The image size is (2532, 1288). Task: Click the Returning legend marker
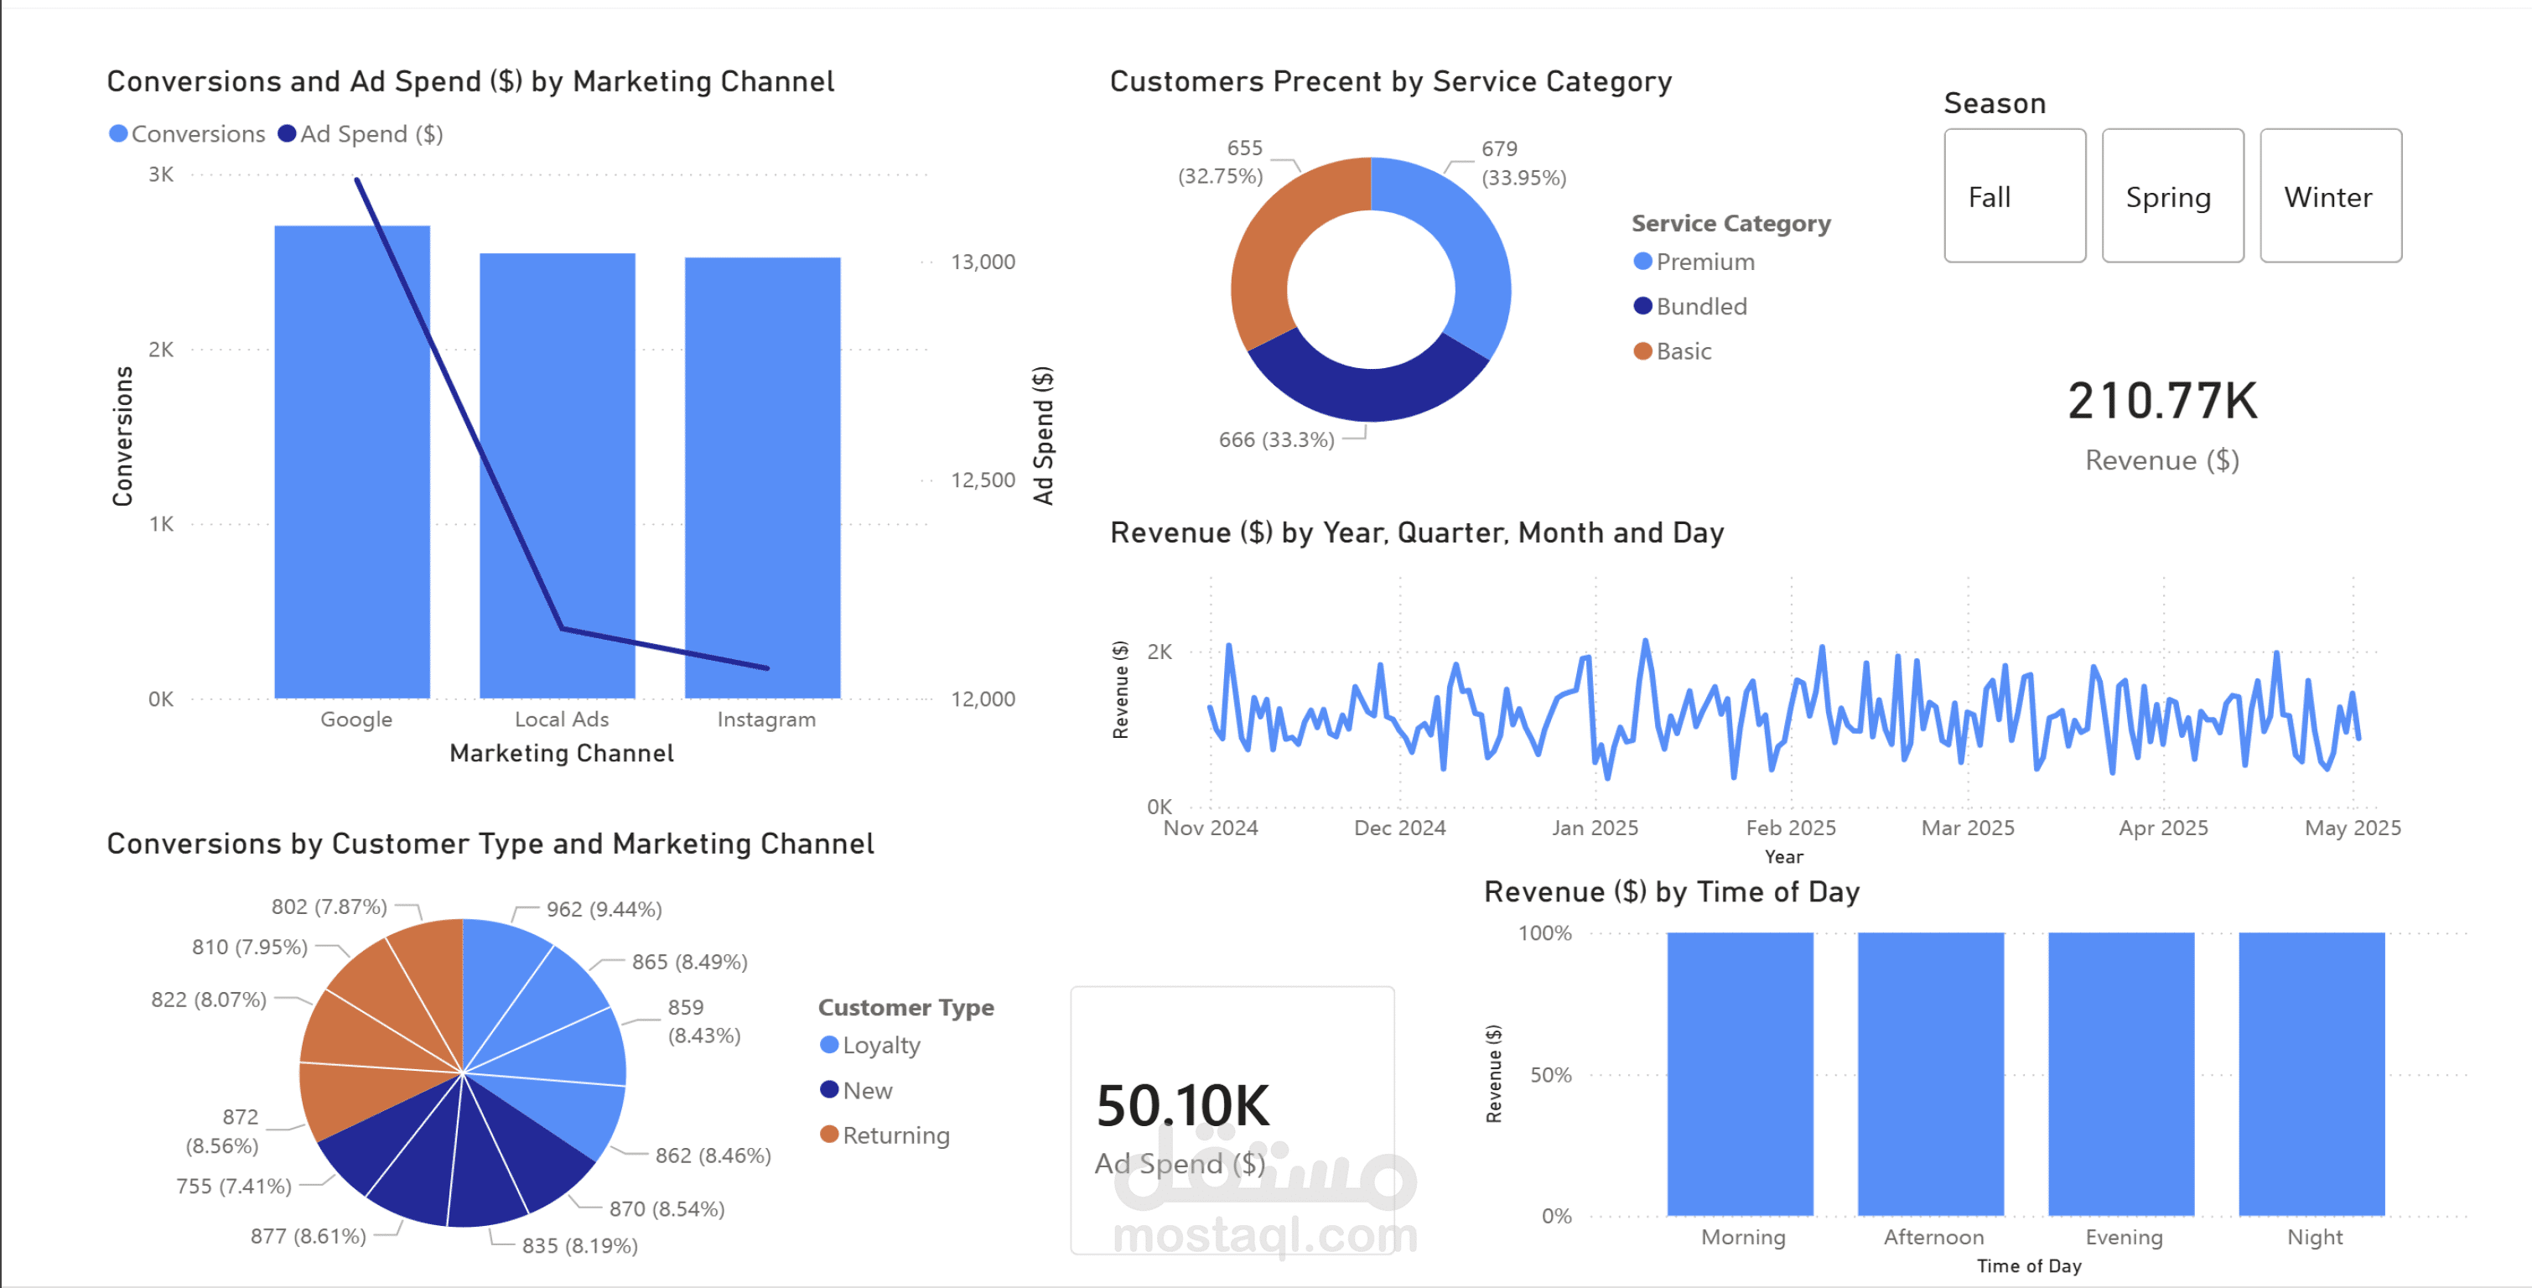pyautogui.click(x=831, y=1134)
